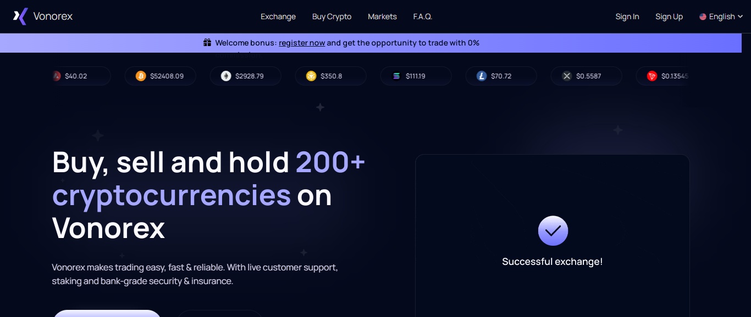The height and width of the screenshot is (317, 751).
Task: Click the successful exchange checkmark icon
Action: (x=553, y=231)
